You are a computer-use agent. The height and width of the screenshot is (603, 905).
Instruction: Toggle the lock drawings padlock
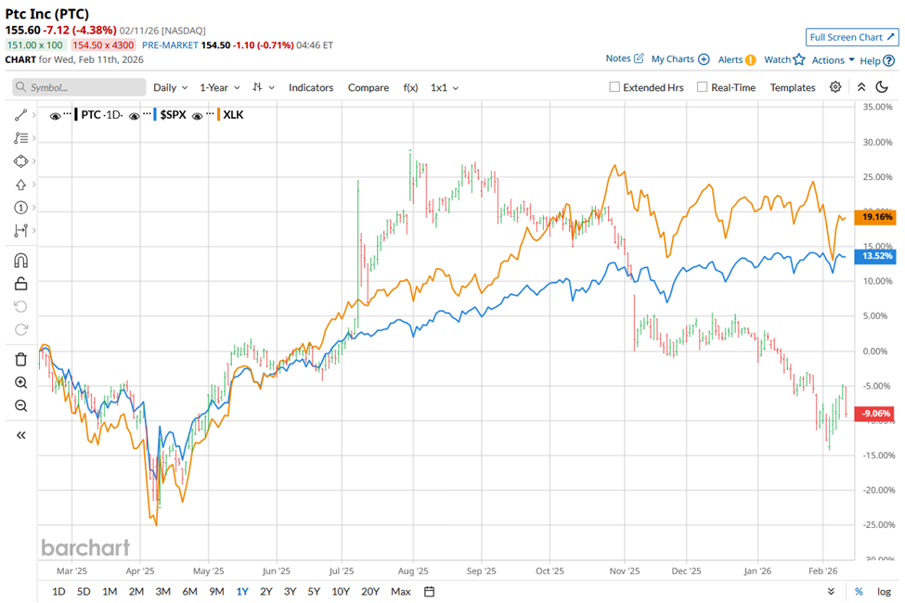tap(20, 283)
